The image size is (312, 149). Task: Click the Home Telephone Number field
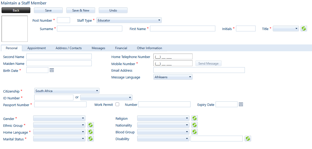coord(173,56)
